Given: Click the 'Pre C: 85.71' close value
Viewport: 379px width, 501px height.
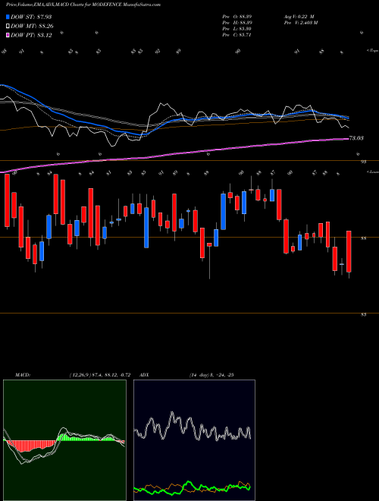Looking at the screenshot, I should coord(237,35).
